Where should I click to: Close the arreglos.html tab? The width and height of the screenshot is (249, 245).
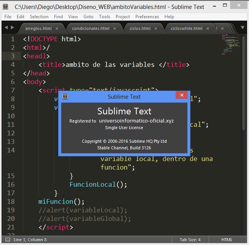57,28
